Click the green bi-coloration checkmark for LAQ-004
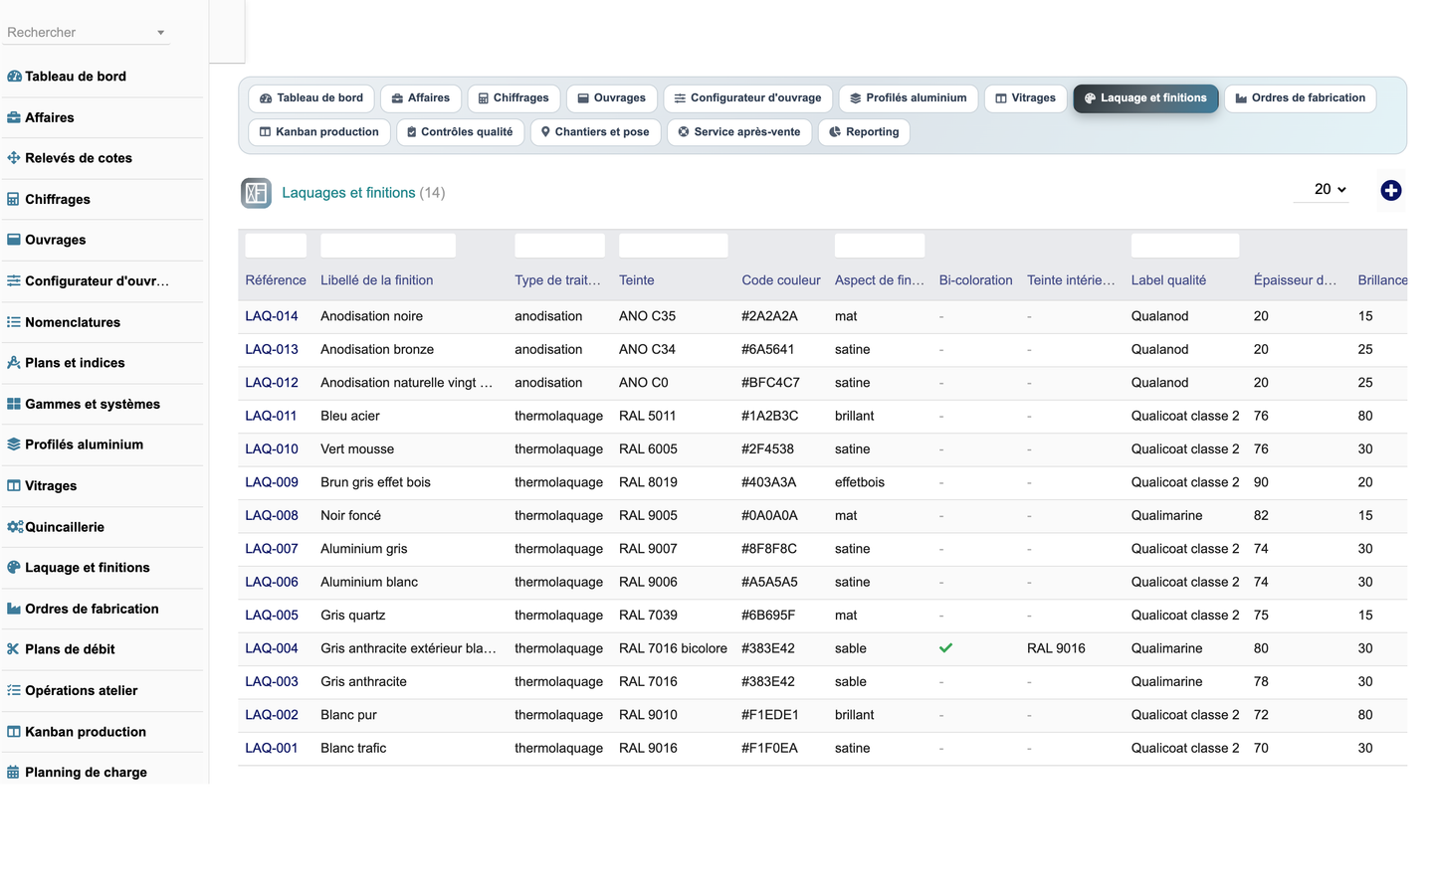1438x889 pixels. (x=945, y=648)
